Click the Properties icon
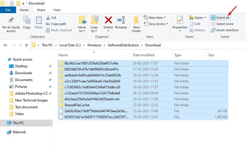The image size is (246, 150). (180, 20)
